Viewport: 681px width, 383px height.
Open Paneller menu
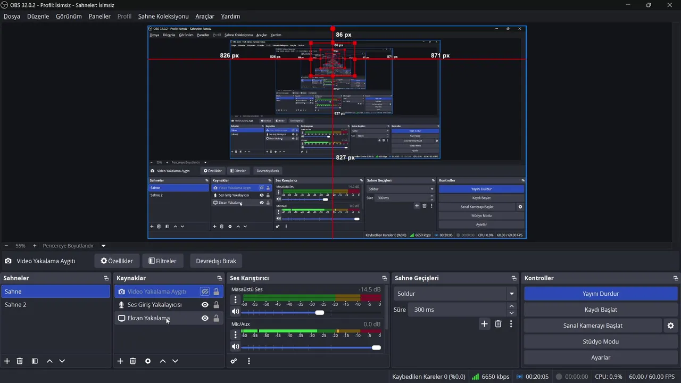point(99,16)
